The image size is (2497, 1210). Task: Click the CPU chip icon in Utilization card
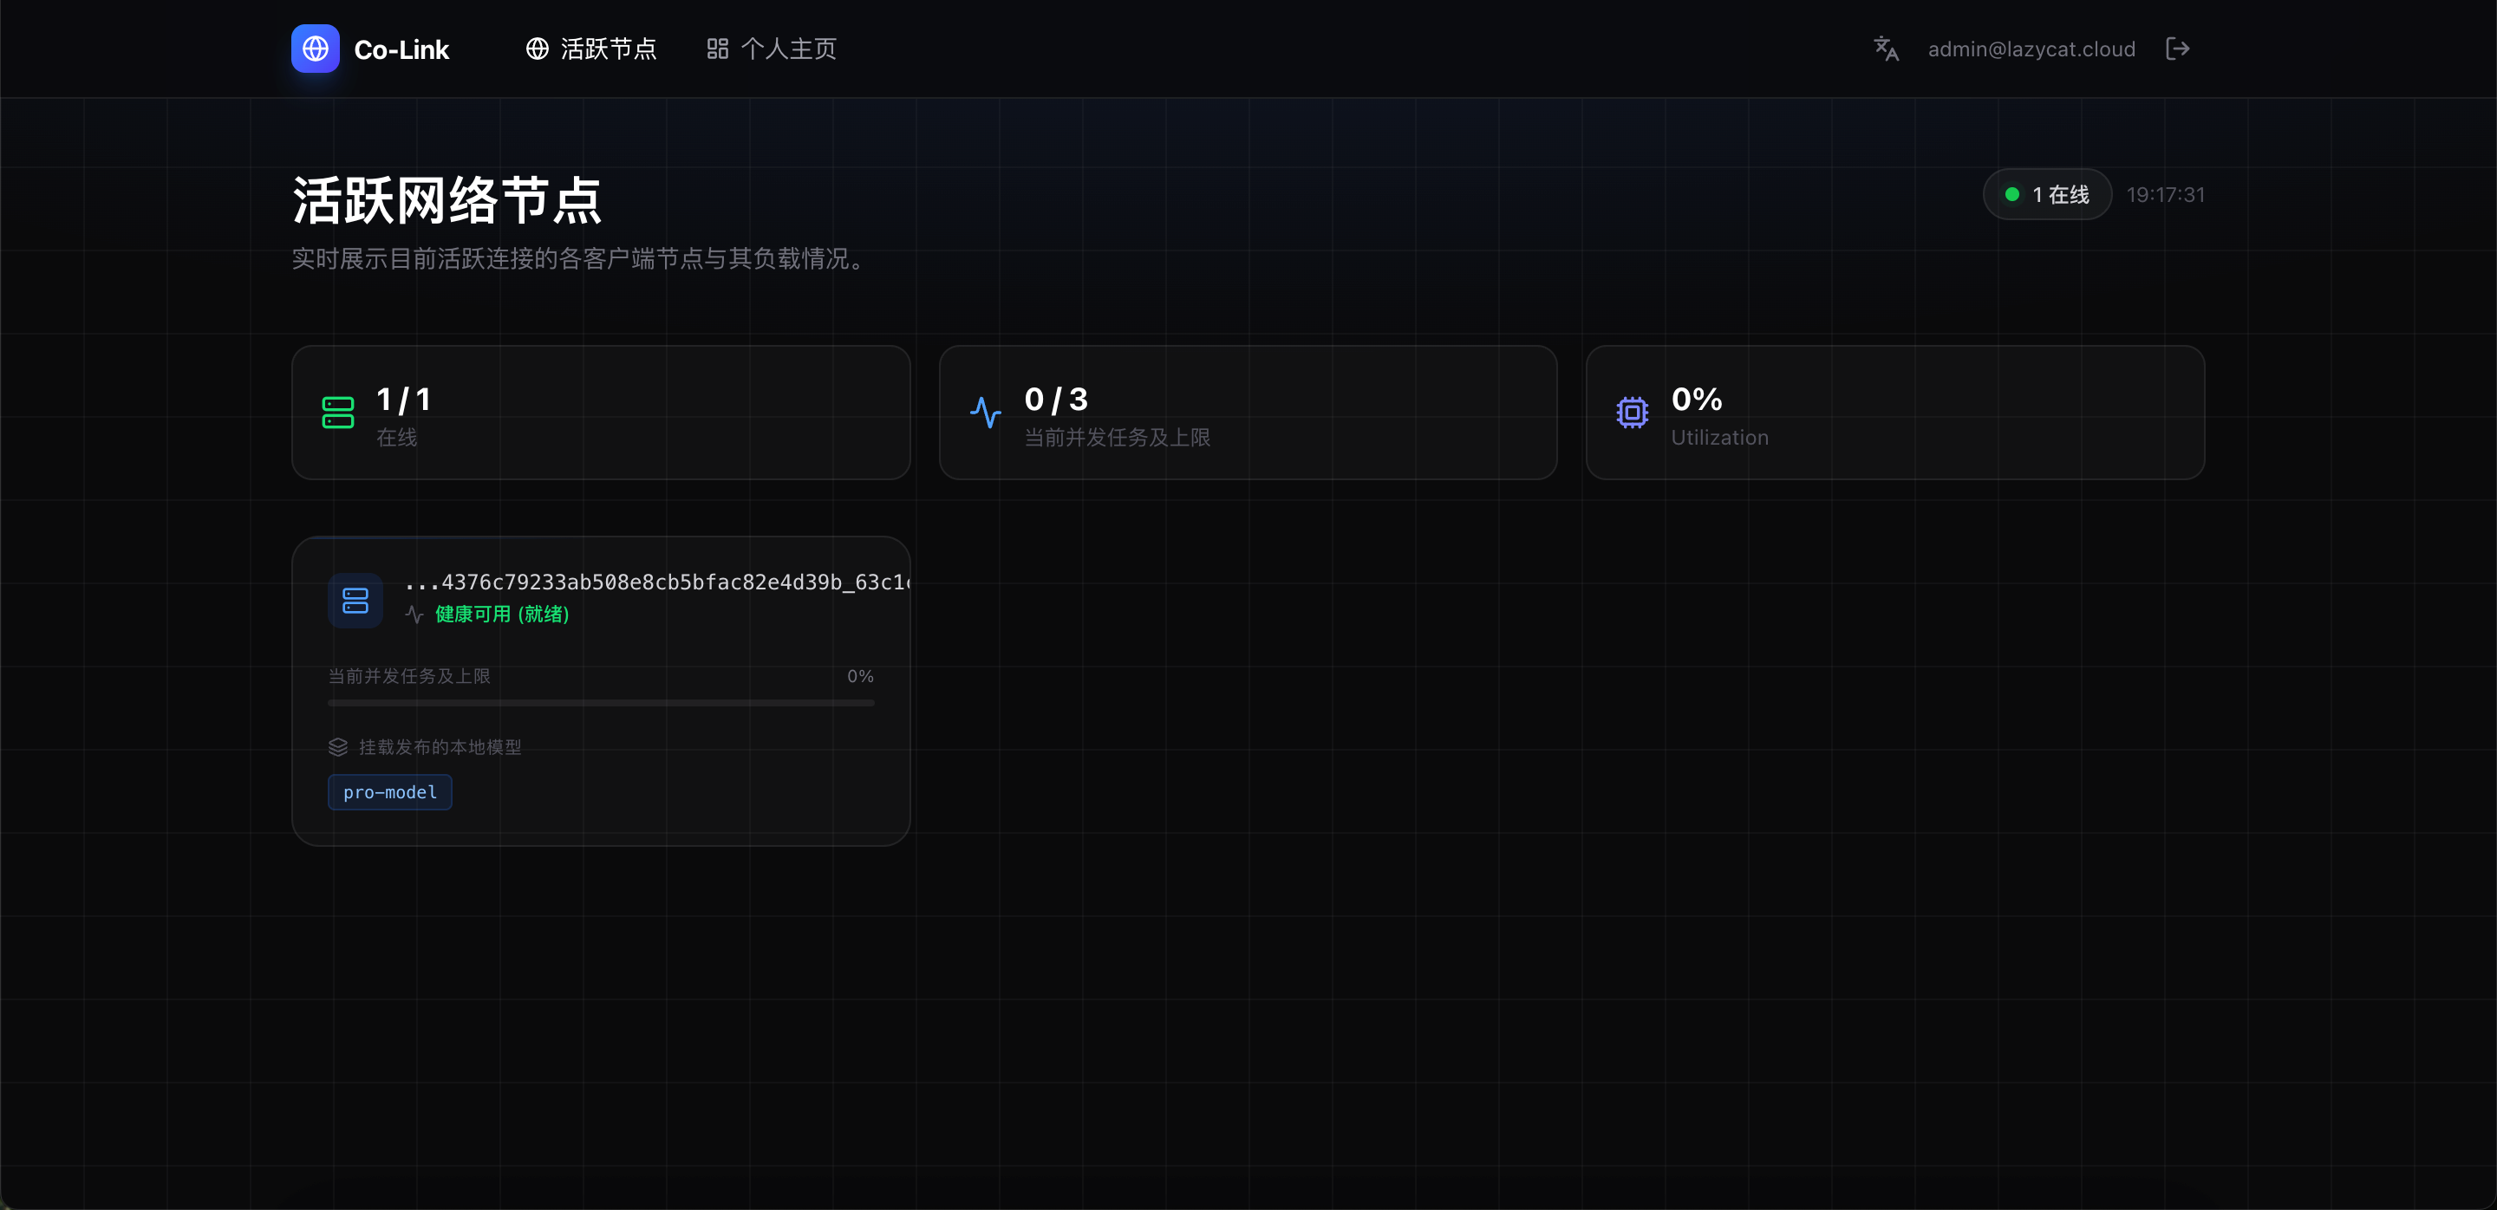coord(1633,413)
